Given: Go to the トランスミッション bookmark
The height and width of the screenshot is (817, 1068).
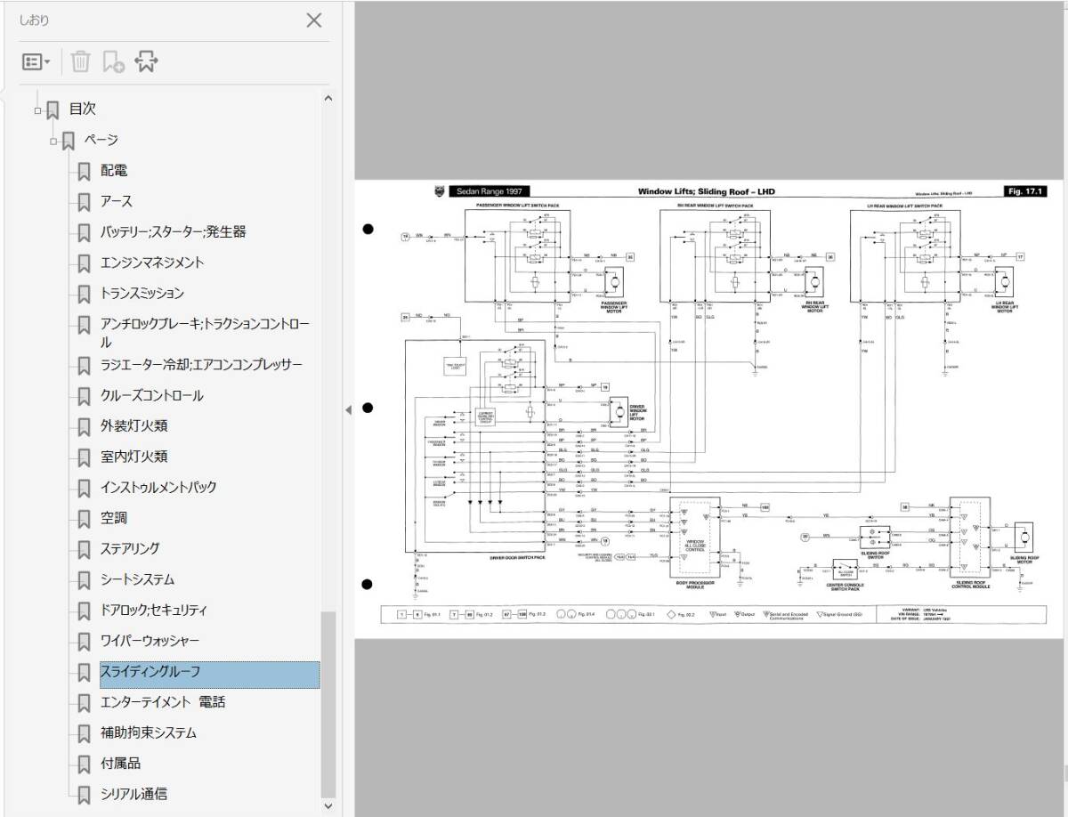Looking at the screenshot, I should (x=142, y=293).
